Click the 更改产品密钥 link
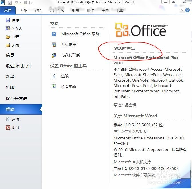Viewport: 192px width, 189px height. click(125, 105)
